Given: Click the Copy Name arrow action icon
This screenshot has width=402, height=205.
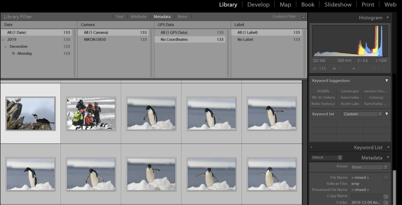Looking at the screenshot, I should pyautogui.click(x=386, y=197).
